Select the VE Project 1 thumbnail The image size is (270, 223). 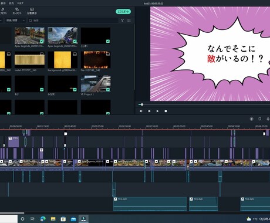(96, 84)
